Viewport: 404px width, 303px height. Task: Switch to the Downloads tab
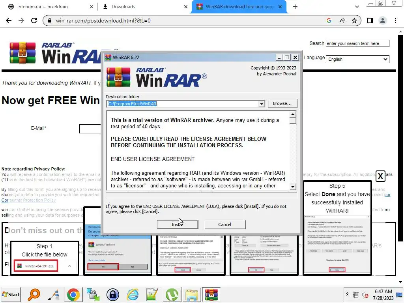point(123,7)
